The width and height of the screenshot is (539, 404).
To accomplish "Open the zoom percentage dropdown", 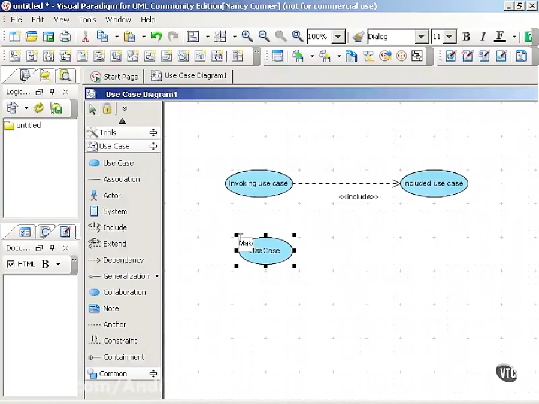I will click(338, 37).
